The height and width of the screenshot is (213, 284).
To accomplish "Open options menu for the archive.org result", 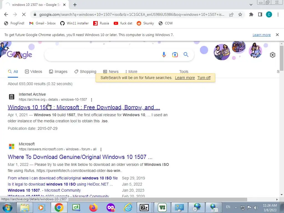I will pyautogui.click(x=92, y=100).
